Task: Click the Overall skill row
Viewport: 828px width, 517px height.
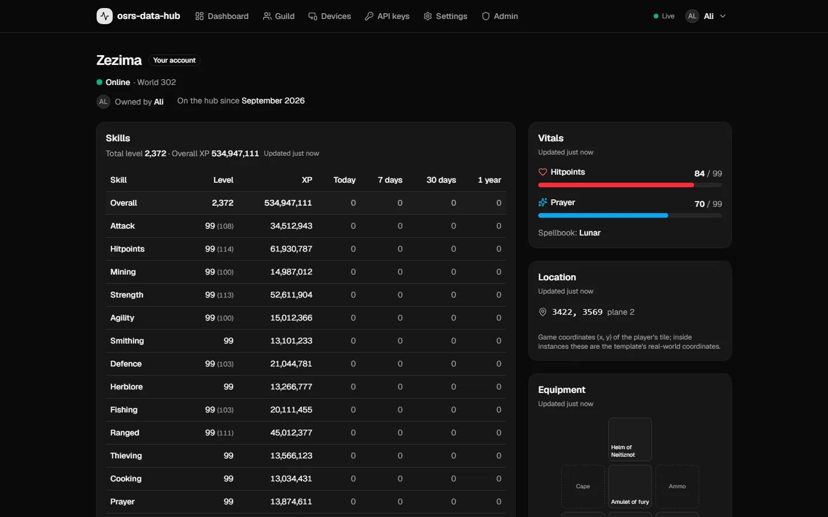Action: click(x=306, y=203)
